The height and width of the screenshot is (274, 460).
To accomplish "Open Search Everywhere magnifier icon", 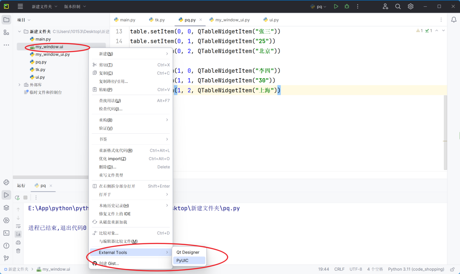I will [x=398, y=6].
